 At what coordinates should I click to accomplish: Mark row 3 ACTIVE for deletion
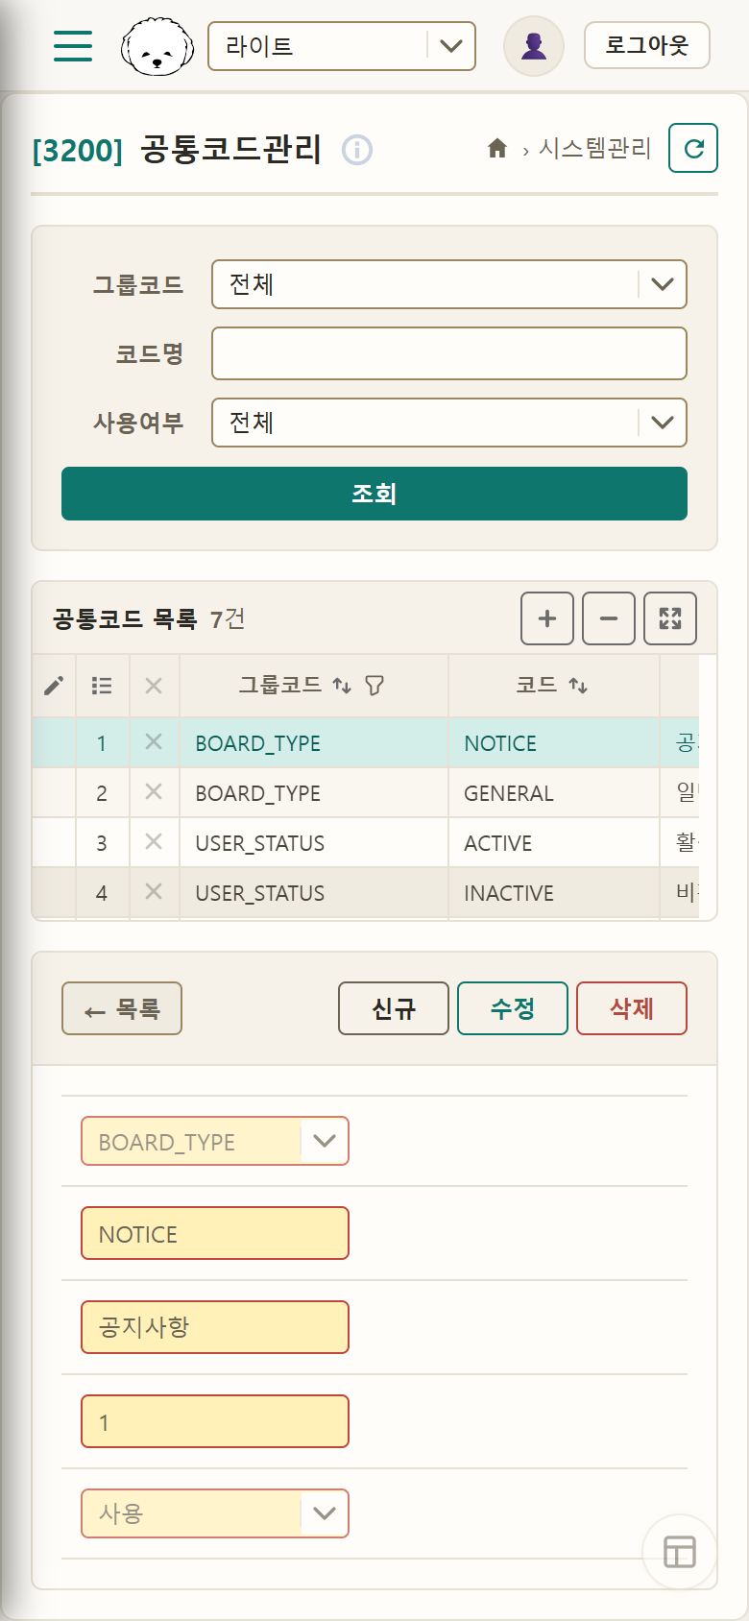[154, 842]
